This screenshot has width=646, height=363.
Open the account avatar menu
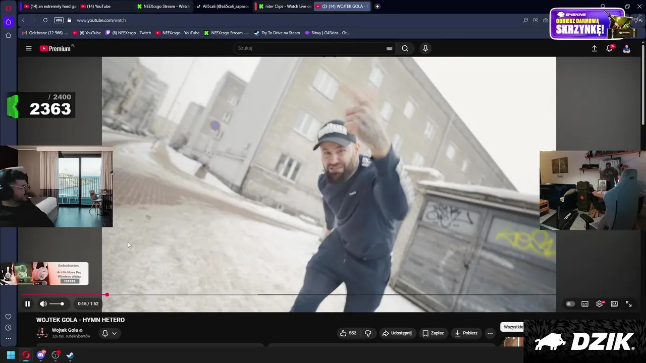(x=626, y=48)
